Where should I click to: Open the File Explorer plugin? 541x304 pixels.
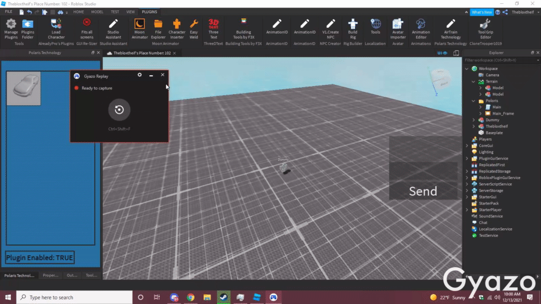pos(158,29)
